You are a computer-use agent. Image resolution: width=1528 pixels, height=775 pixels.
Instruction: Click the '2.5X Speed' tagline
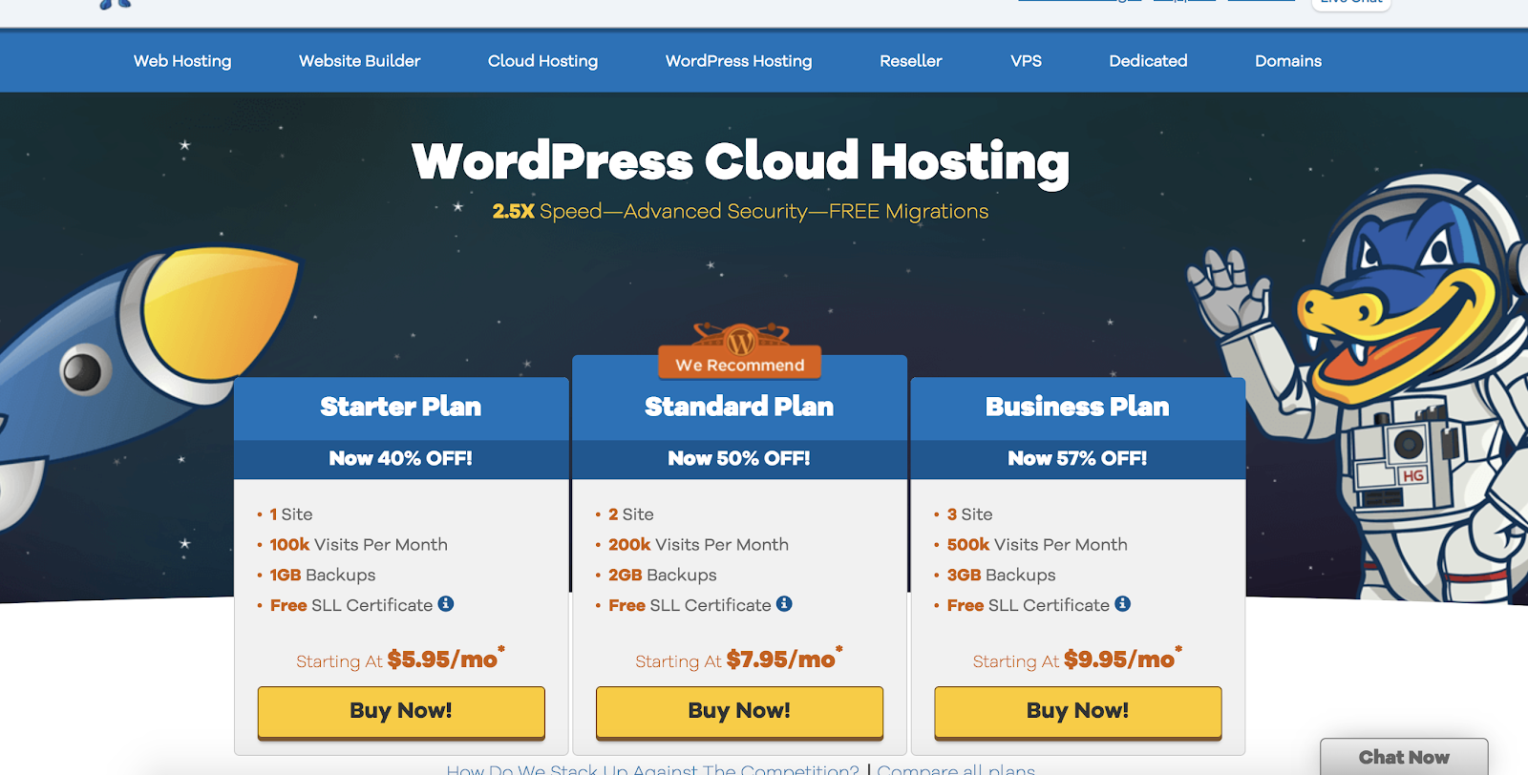pyautogui.click(x=740, y=212)
